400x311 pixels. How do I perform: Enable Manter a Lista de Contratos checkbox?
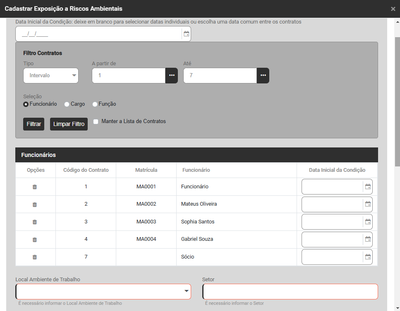(96, 122)
